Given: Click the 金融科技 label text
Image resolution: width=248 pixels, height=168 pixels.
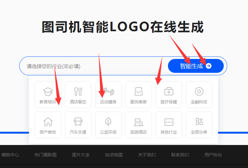Looking at the screenshot, I should tap(199, 102).
